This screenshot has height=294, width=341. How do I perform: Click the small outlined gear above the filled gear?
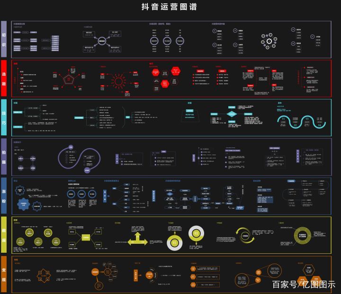click(x=20, y=190)
